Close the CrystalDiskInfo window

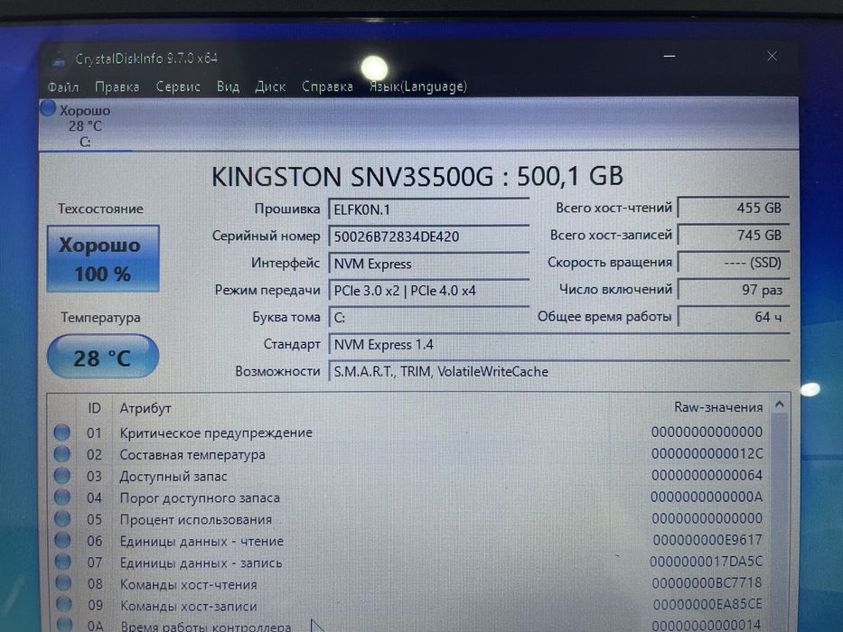(772, 56)
